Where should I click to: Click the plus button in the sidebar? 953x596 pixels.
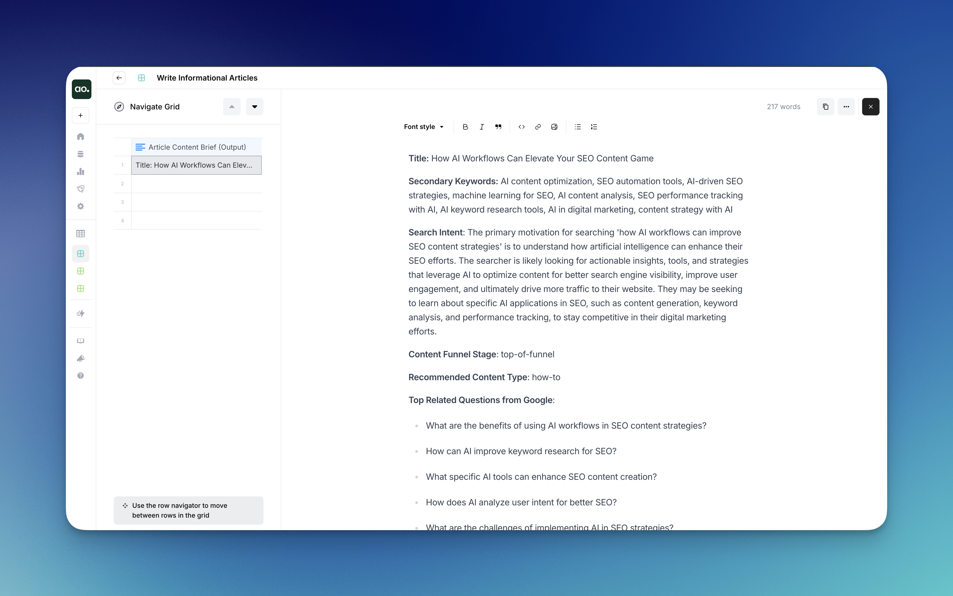(80, 115)
